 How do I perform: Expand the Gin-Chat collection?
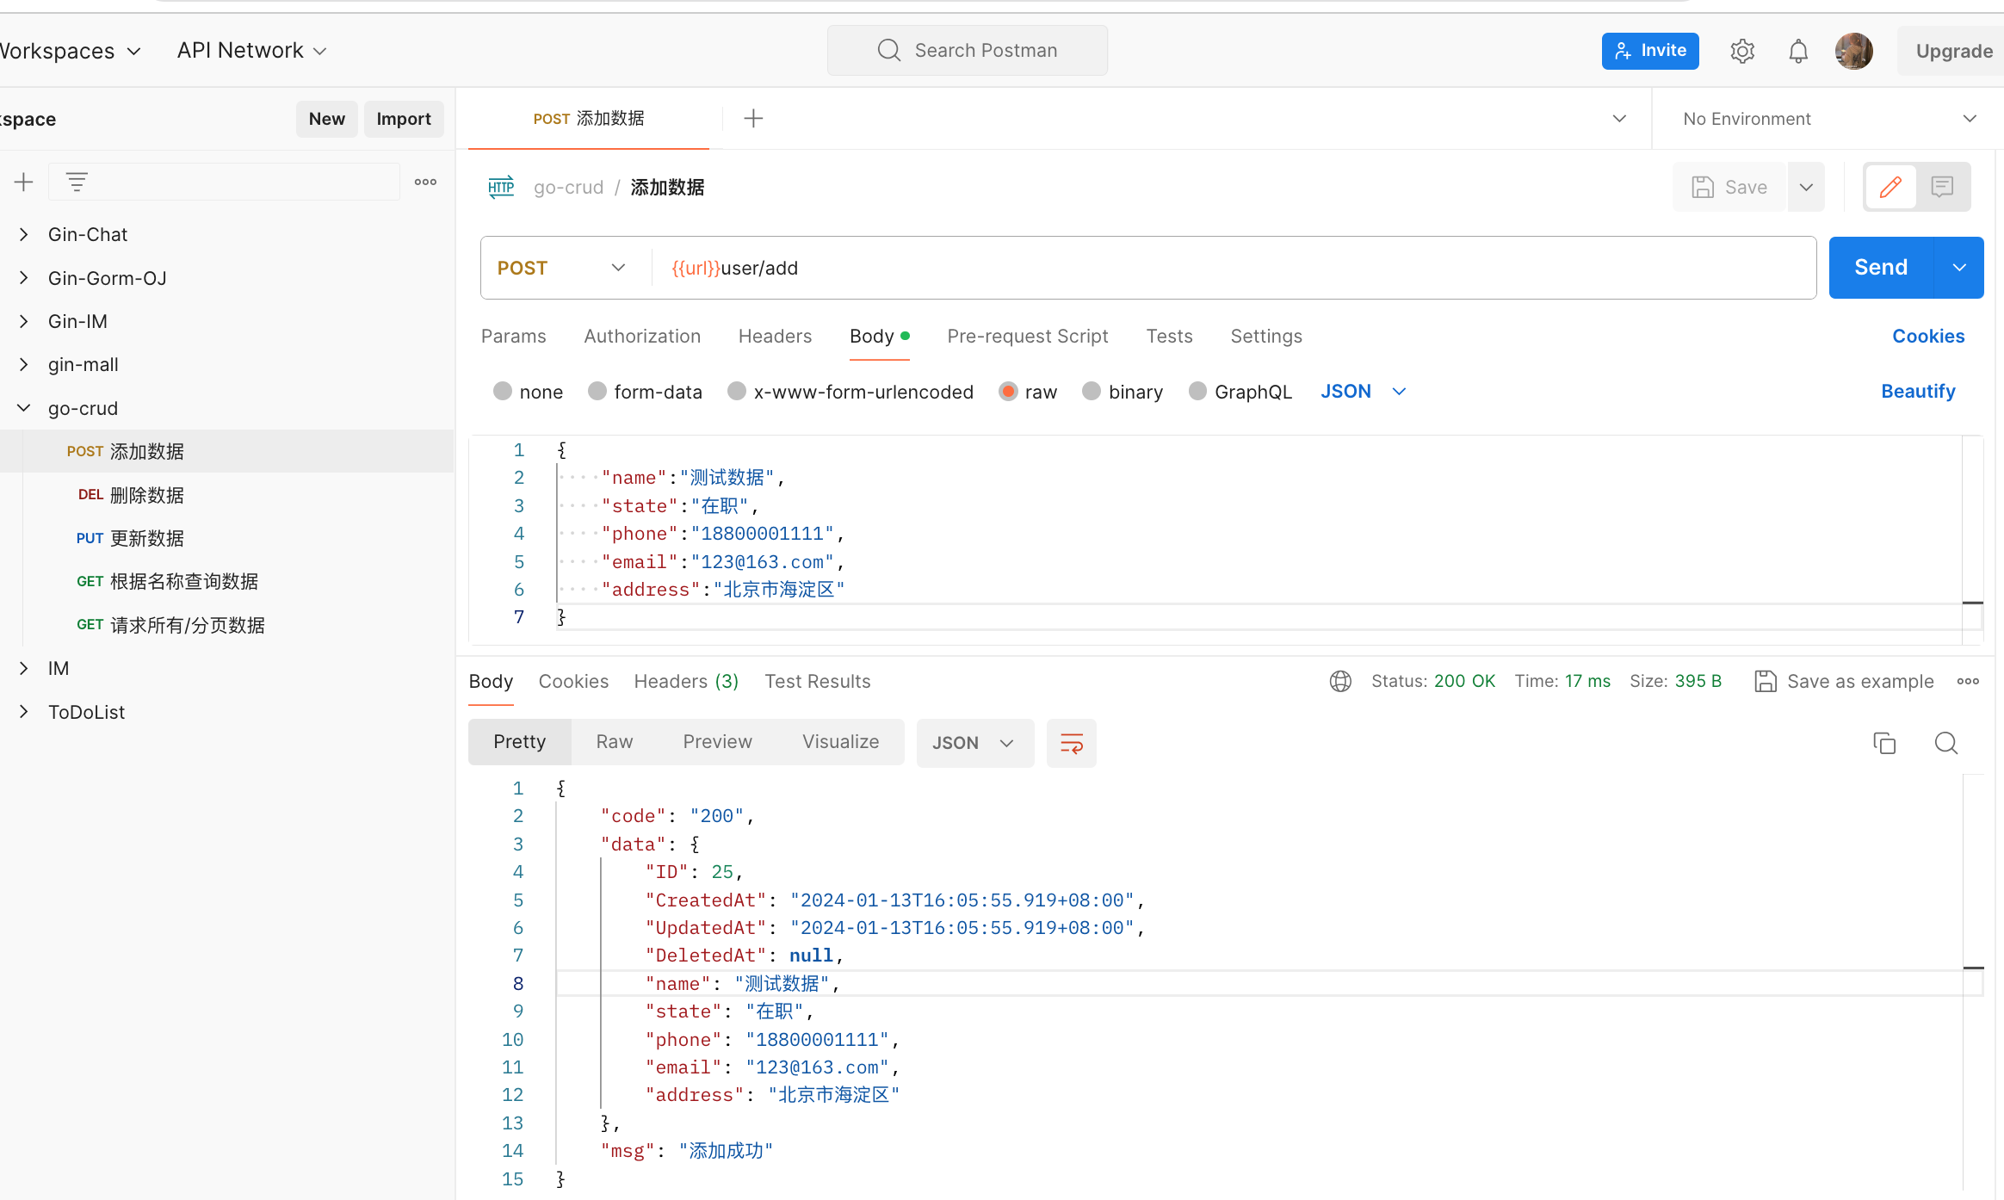[x=24, y=234]
